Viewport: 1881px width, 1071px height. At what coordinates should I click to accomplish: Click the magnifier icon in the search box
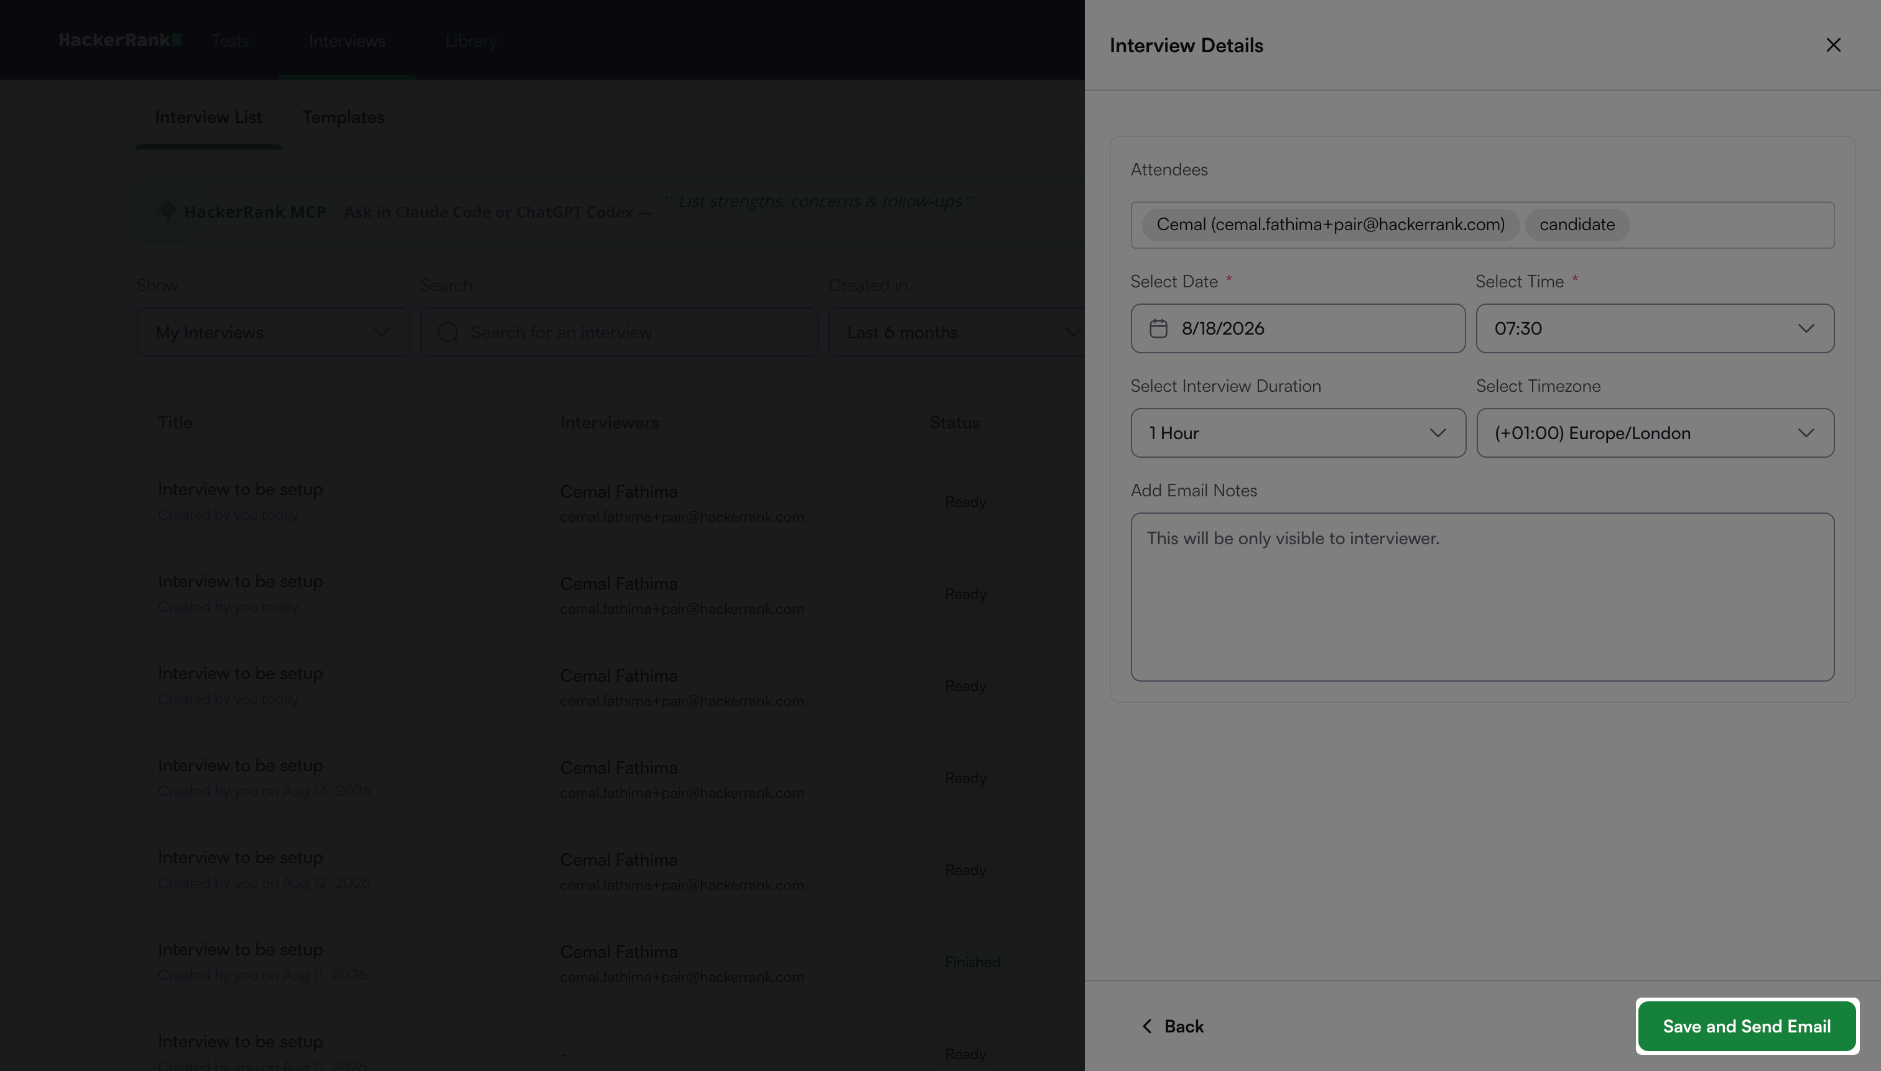point(447,331)
